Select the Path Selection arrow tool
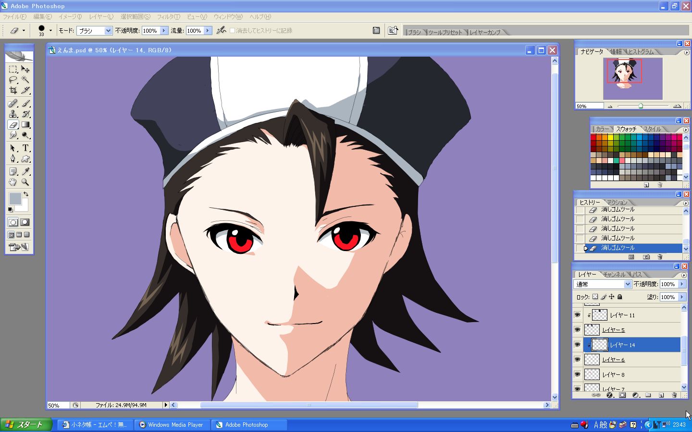The width and height of the screenshot is (692, 432). (x=13, y=148)
